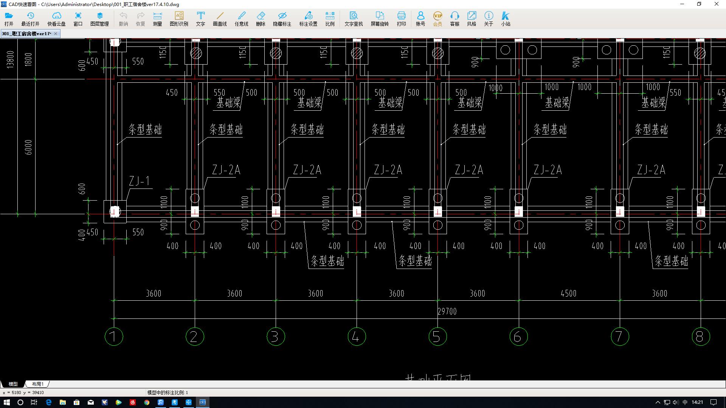Image resolution: width=726 pixels, height=408 pixels.
Task: Select the 模型 (Model) tab
Action: (15, 383)
